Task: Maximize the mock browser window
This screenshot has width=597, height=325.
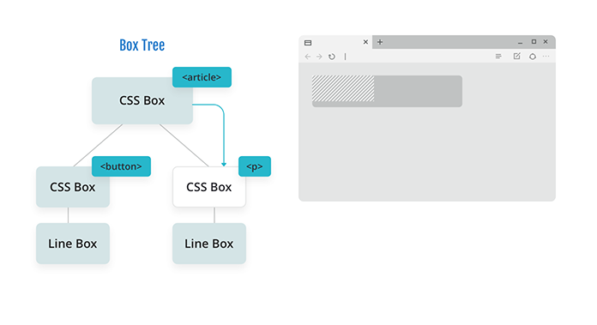Action: [534, 41]
